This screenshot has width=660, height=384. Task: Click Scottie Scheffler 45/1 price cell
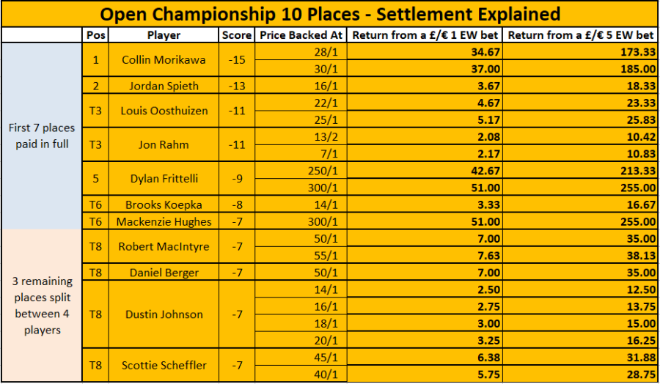(301, 357)
